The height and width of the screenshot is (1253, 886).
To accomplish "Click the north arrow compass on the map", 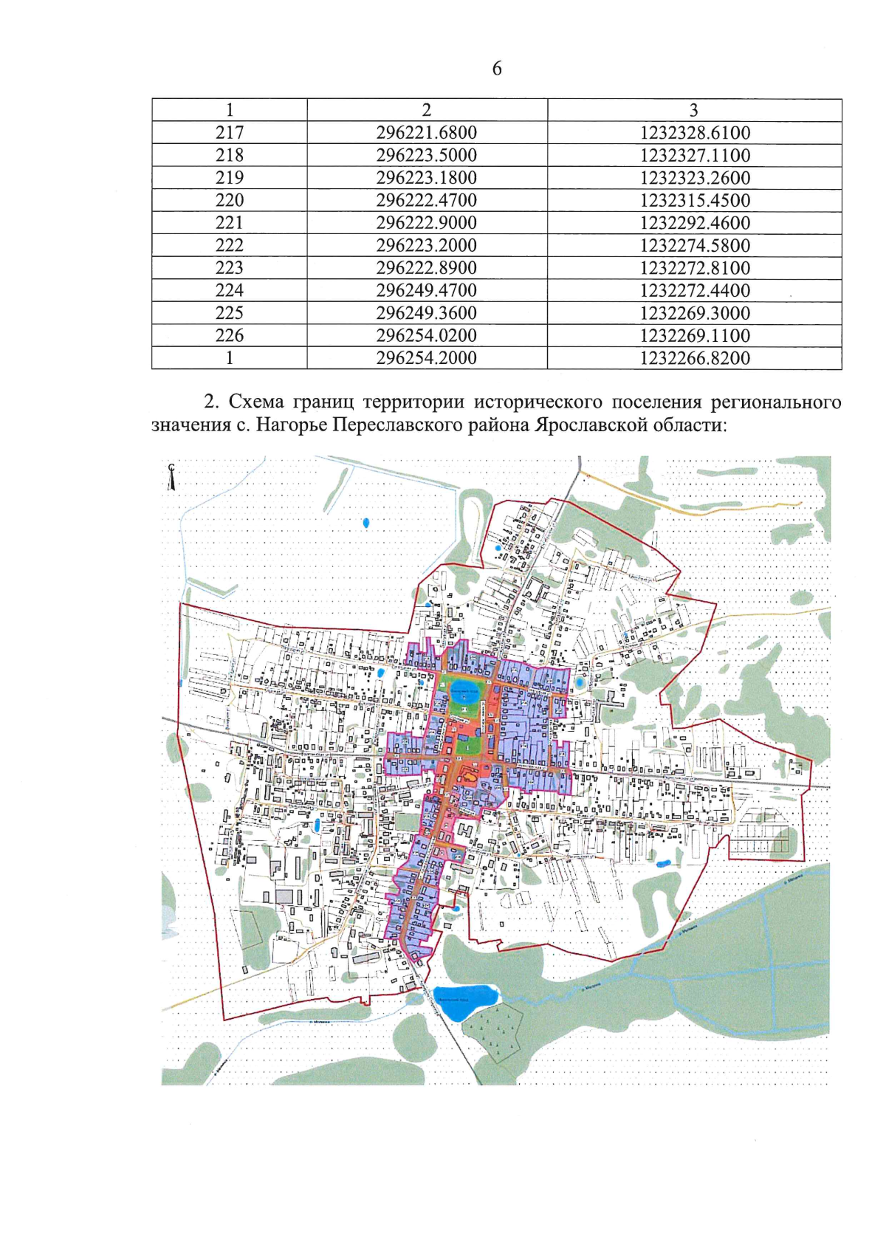I will coord(171,478).
